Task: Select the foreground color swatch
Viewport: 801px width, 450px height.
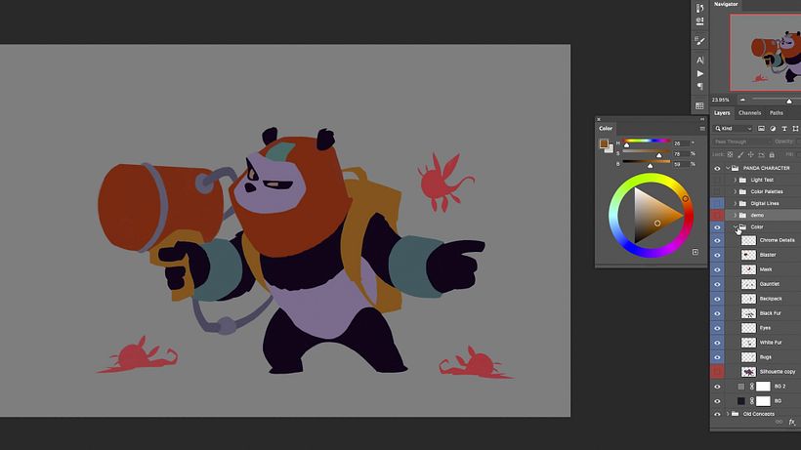Action: click(x=604, y=143)
